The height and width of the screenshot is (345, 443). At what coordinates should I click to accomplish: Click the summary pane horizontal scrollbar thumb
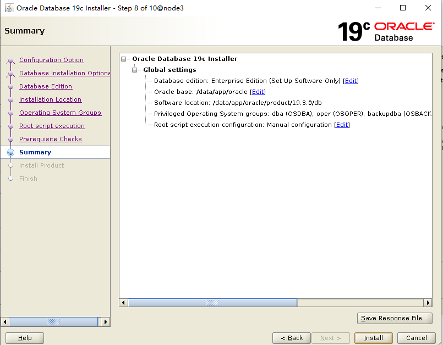tap(212, 303)
